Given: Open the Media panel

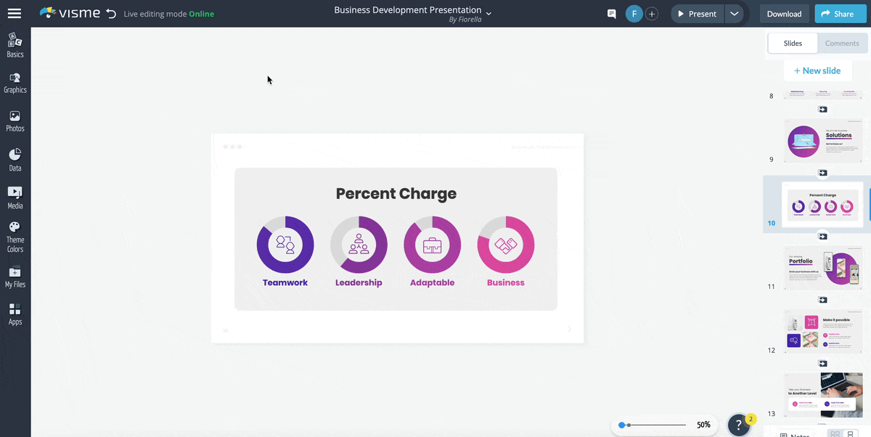Looking at the screenshot, I should click(x=15, y=197).
